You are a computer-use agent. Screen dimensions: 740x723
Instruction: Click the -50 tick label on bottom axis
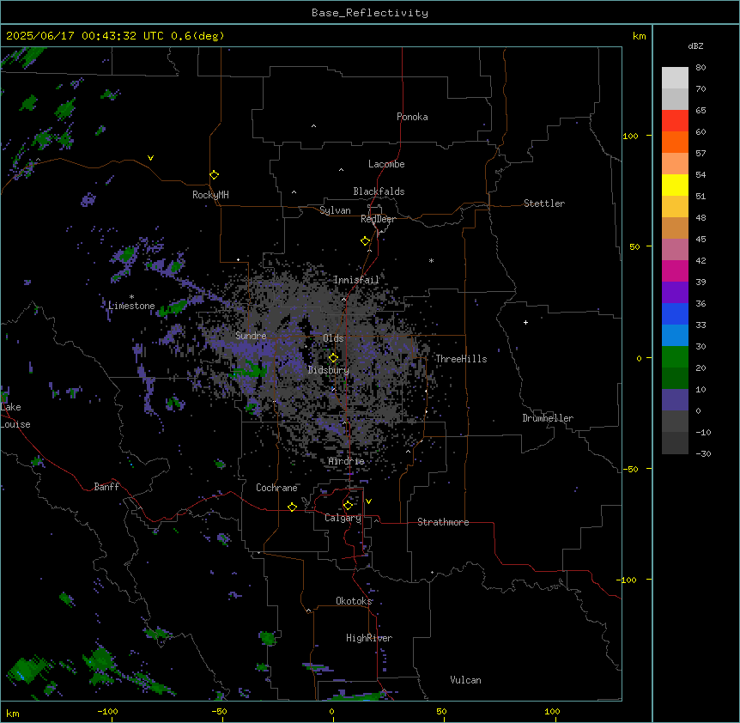[219, 711]
